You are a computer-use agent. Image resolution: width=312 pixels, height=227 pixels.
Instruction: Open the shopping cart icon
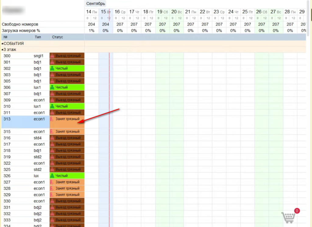tap(288, 217)
